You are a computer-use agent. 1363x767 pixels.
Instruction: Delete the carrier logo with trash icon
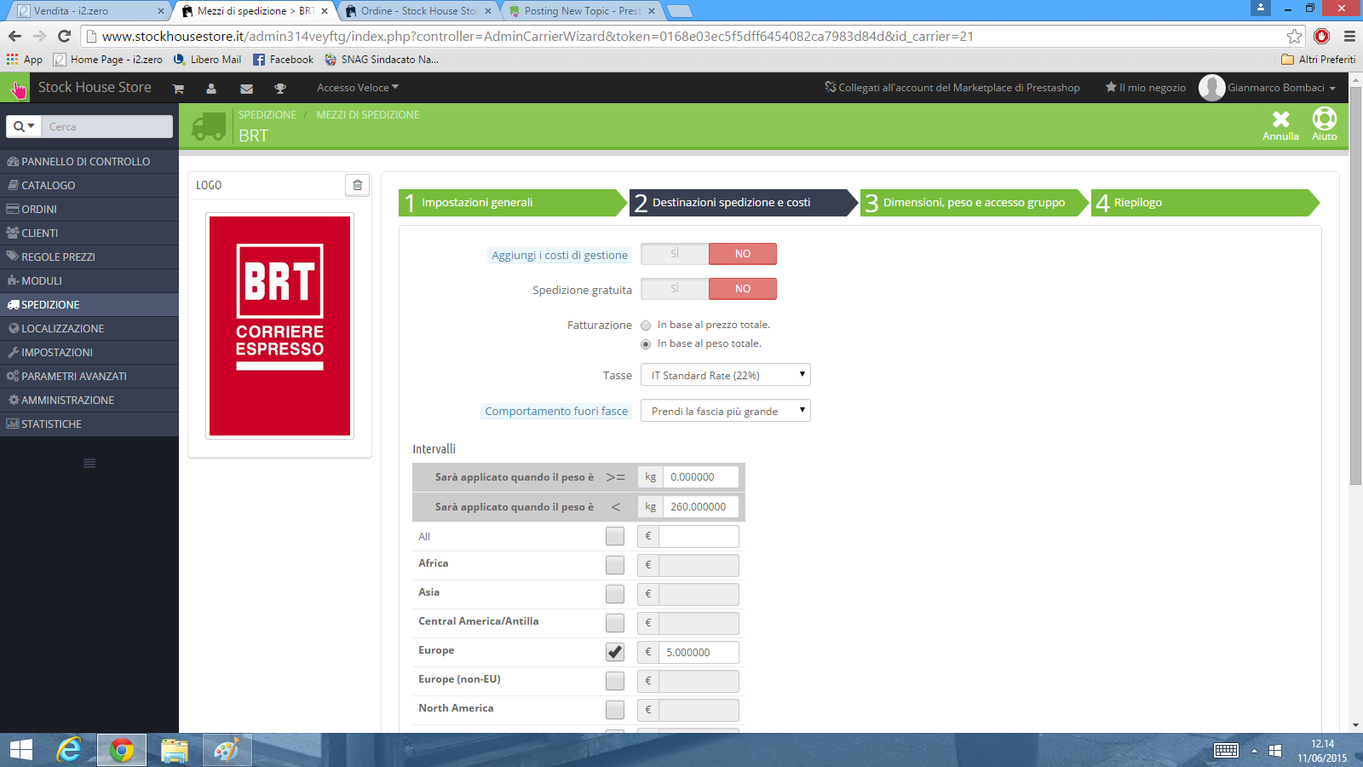pyautogui.click(x=357, y=185)
